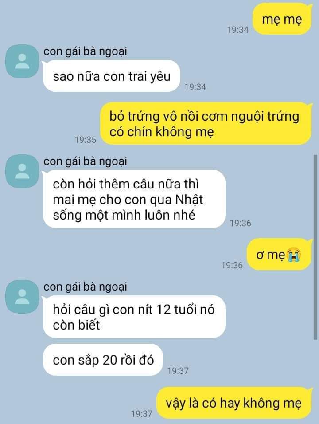Click the crying emoji in "ơ mẹ" message
319x424 pixels.
pos(294,255)
